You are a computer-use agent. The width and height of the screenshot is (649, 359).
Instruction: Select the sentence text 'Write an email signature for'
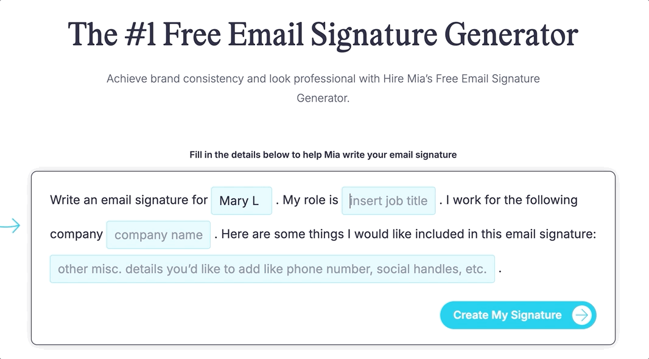tap(128, 200)
